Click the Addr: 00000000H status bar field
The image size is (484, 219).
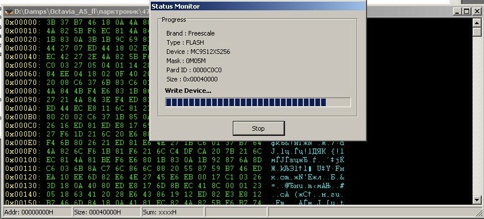click(x=37, y=212)
